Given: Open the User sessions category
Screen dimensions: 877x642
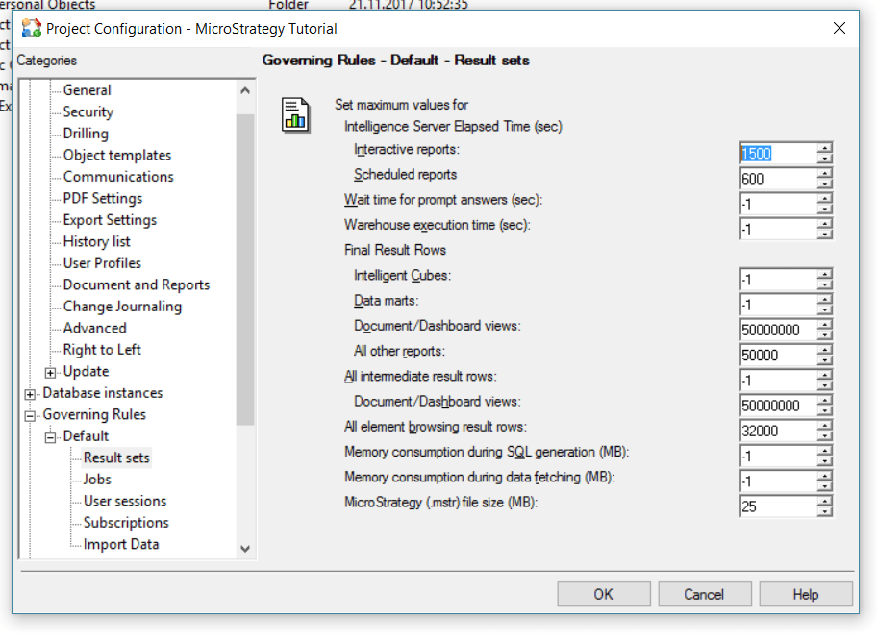Looking at the screenshot, I should point(125,501).
